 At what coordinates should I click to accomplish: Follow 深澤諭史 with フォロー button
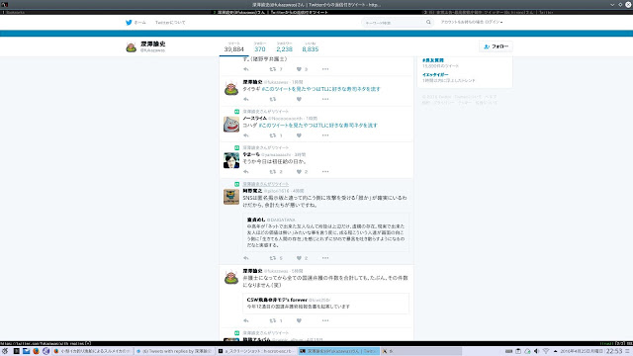coord(496,46)
